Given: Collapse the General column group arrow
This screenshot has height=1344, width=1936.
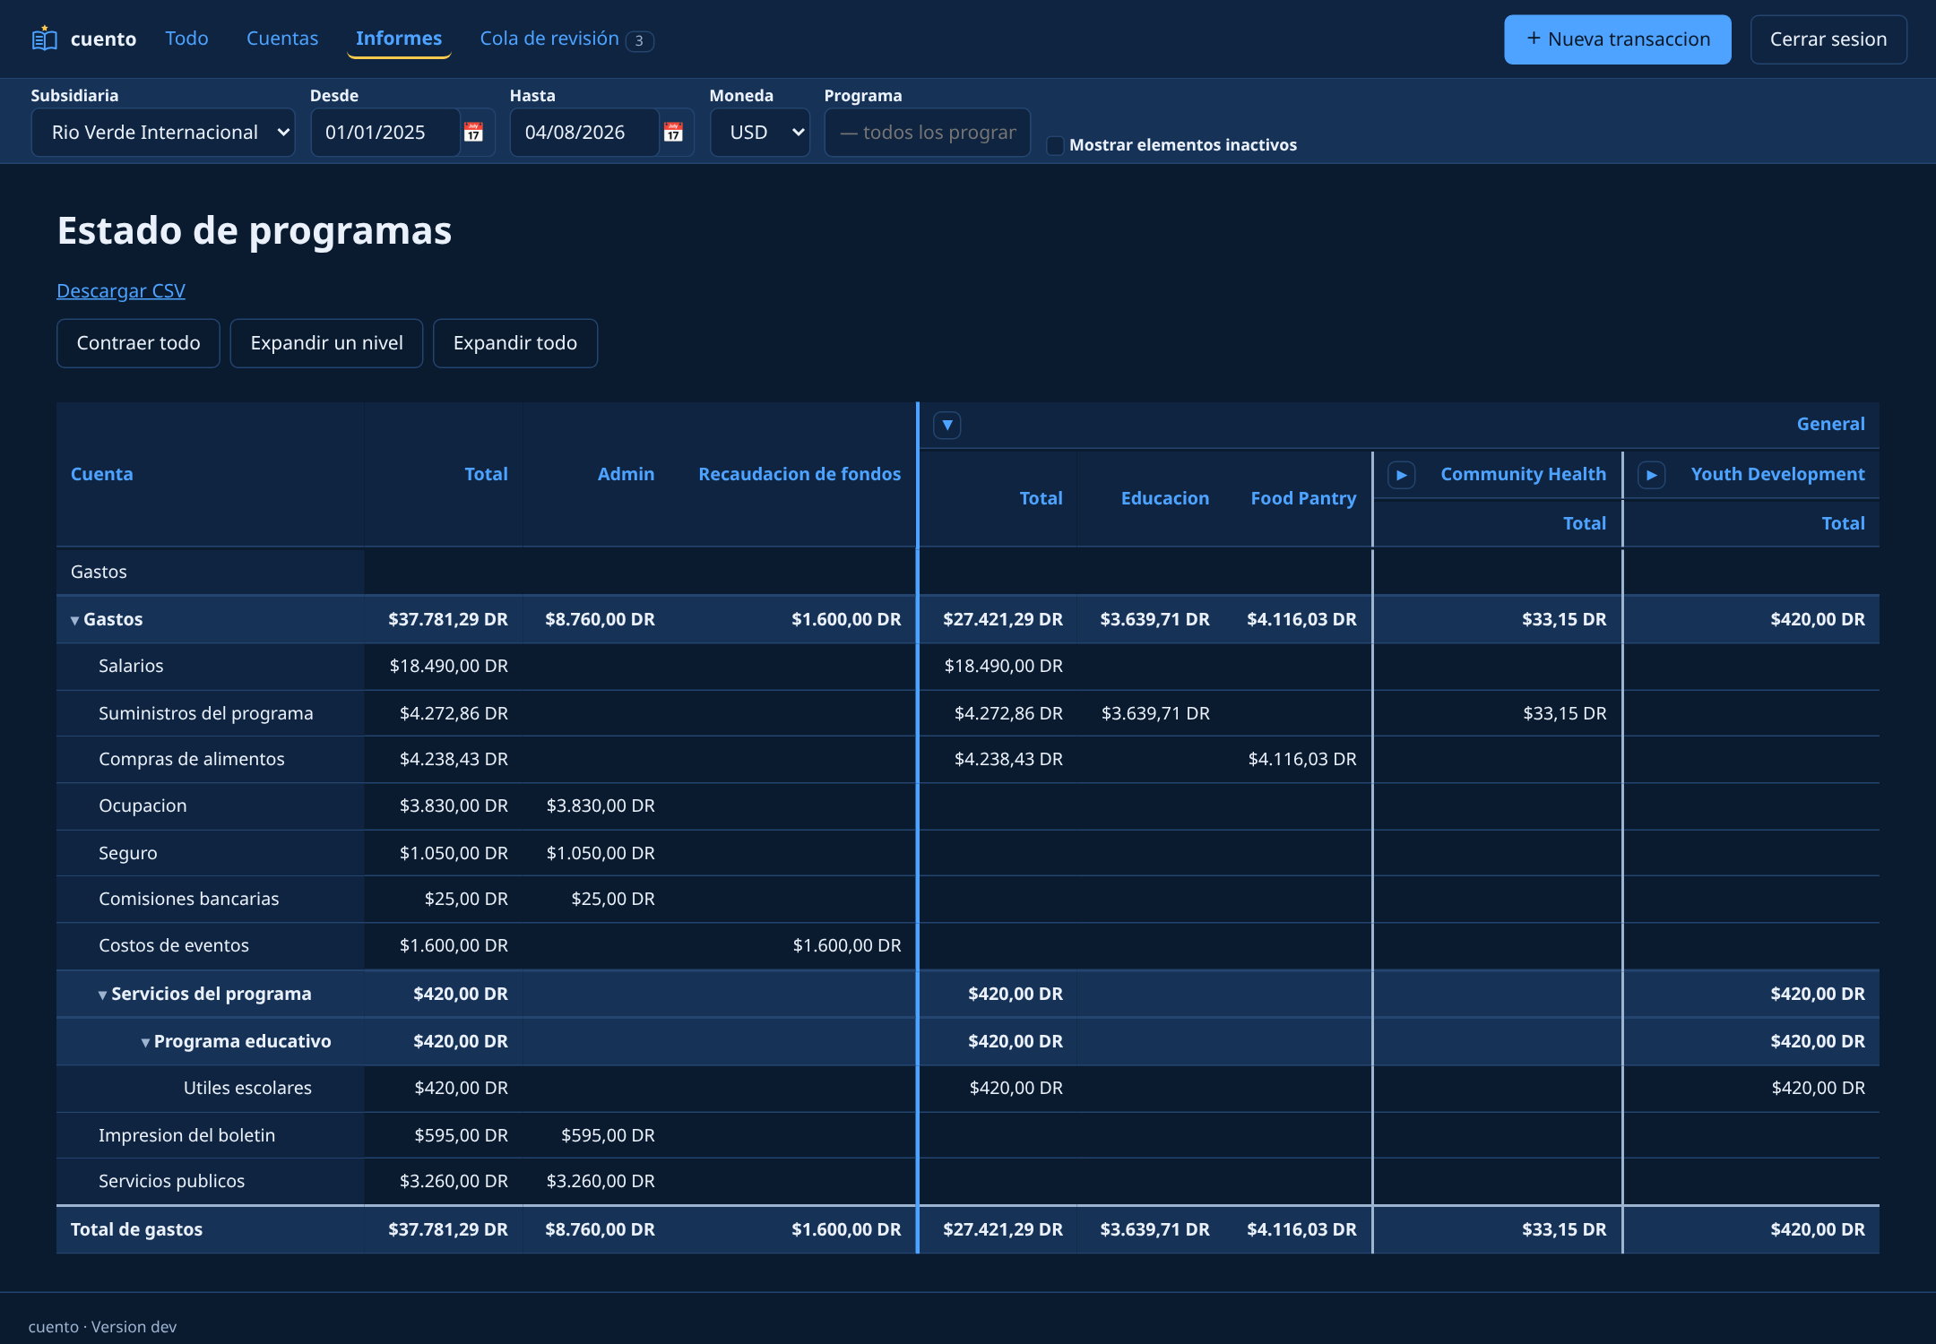Looking at the screenshot, I should pyautogui.click(x=947, y=425).
